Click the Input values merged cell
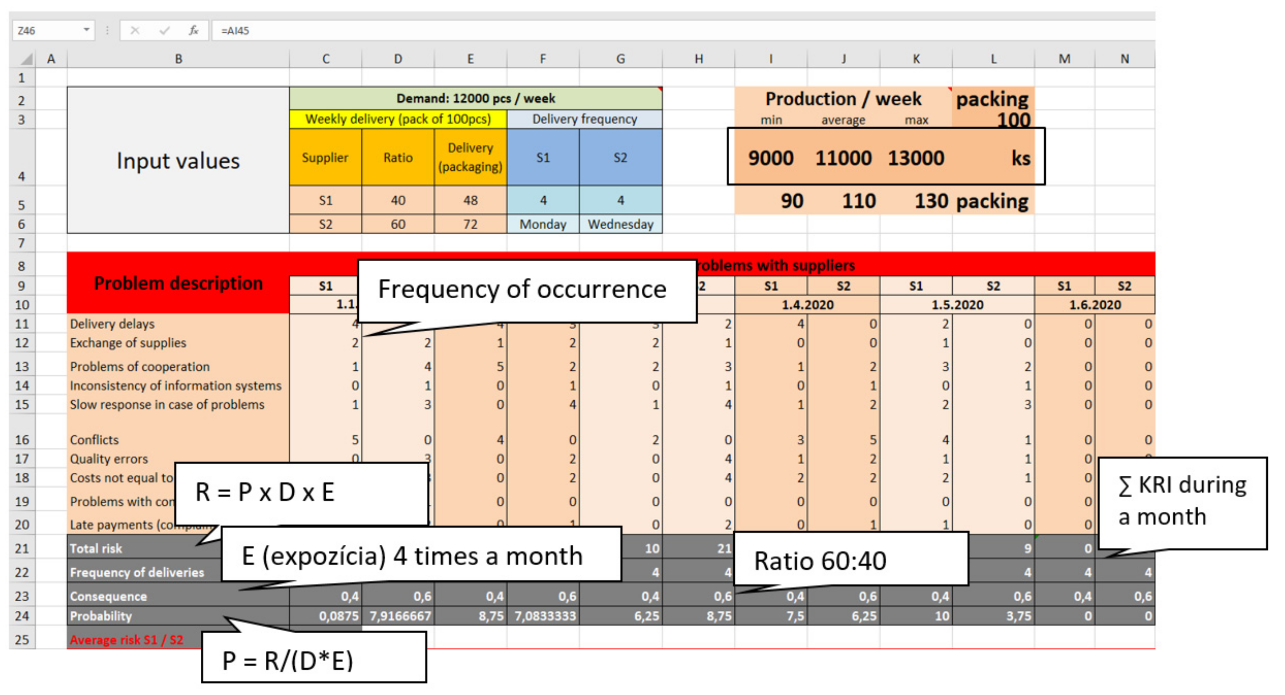The height and width of the screenshot is (695, 1285). (178, 161)
